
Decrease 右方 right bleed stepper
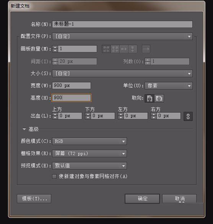154,118
